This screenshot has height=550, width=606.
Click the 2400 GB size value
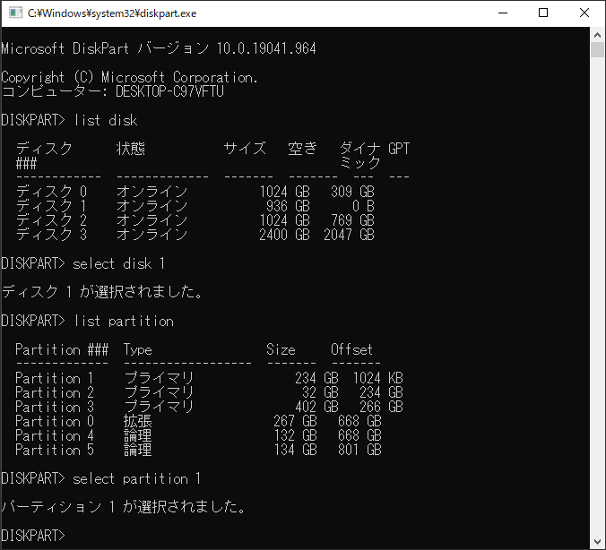tap(284, 235)
